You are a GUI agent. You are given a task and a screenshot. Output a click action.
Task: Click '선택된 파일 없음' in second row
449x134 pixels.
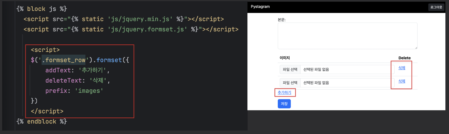(x=316, y=83)
